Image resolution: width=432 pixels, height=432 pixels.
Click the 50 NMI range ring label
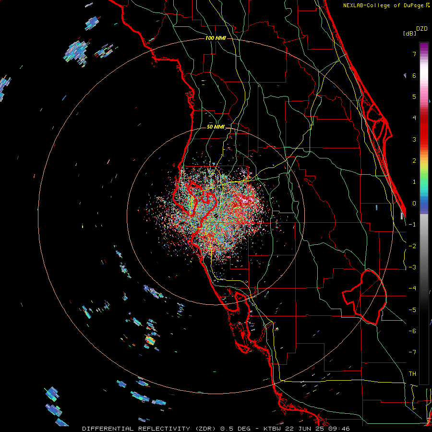point(216,127)
